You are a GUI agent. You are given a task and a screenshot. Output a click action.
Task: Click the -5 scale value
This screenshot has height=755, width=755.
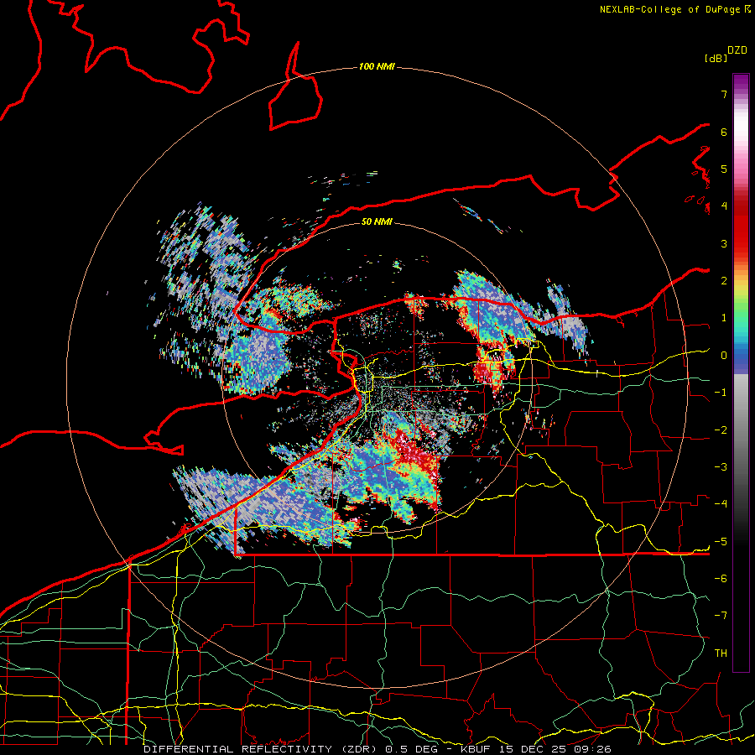click(721, 542)
